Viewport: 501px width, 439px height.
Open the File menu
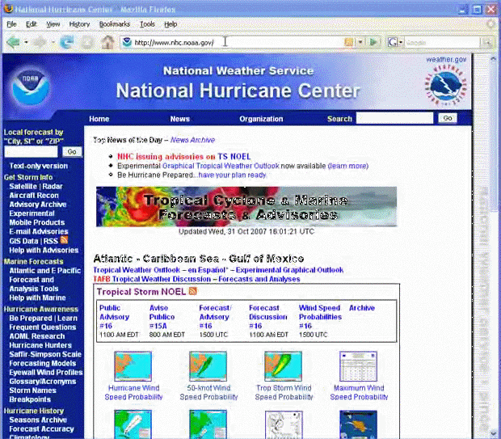[x=11, y=24]
